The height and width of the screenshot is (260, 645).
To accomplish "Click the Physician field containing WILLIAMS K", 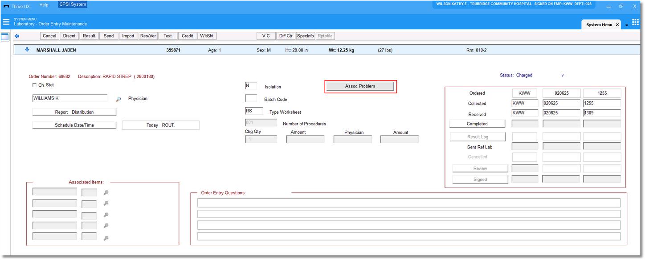I will (70, 98).
